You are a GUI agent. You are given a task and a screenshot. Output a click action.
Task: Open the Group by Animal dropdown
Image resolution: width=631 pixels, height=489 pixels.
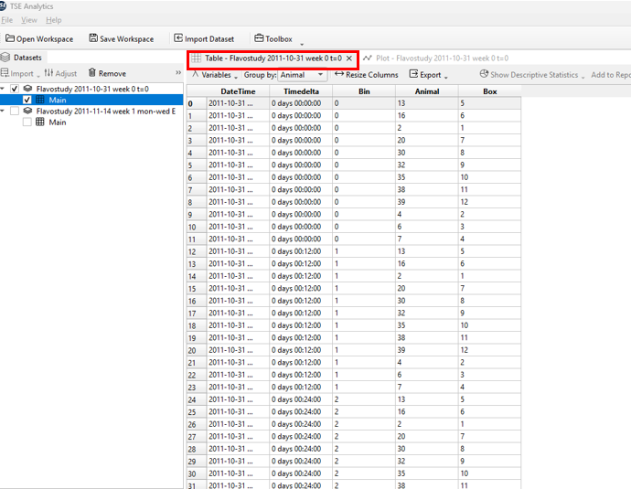302,75
